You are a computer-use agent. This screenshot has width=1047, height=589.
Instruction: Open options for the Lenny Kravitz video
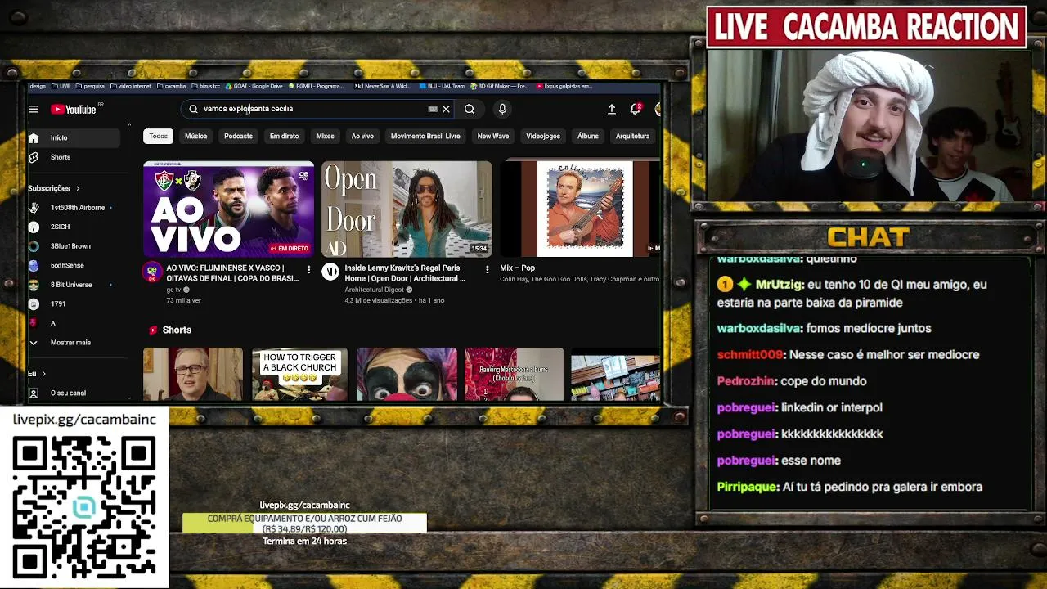488,269
